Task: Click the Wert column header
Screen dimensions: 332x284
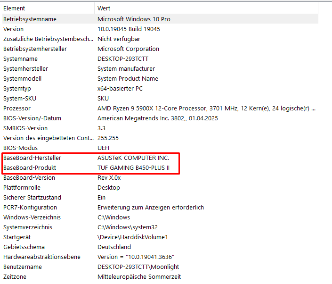Action: tap(104, 8)
